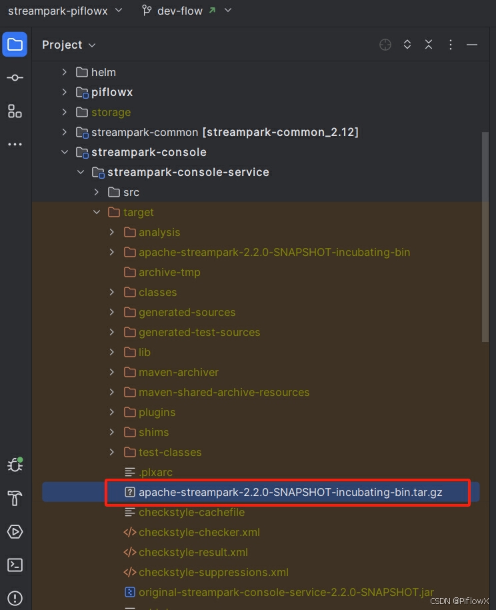Click the jar icon of original-streampark-console-service

point(130,592)
